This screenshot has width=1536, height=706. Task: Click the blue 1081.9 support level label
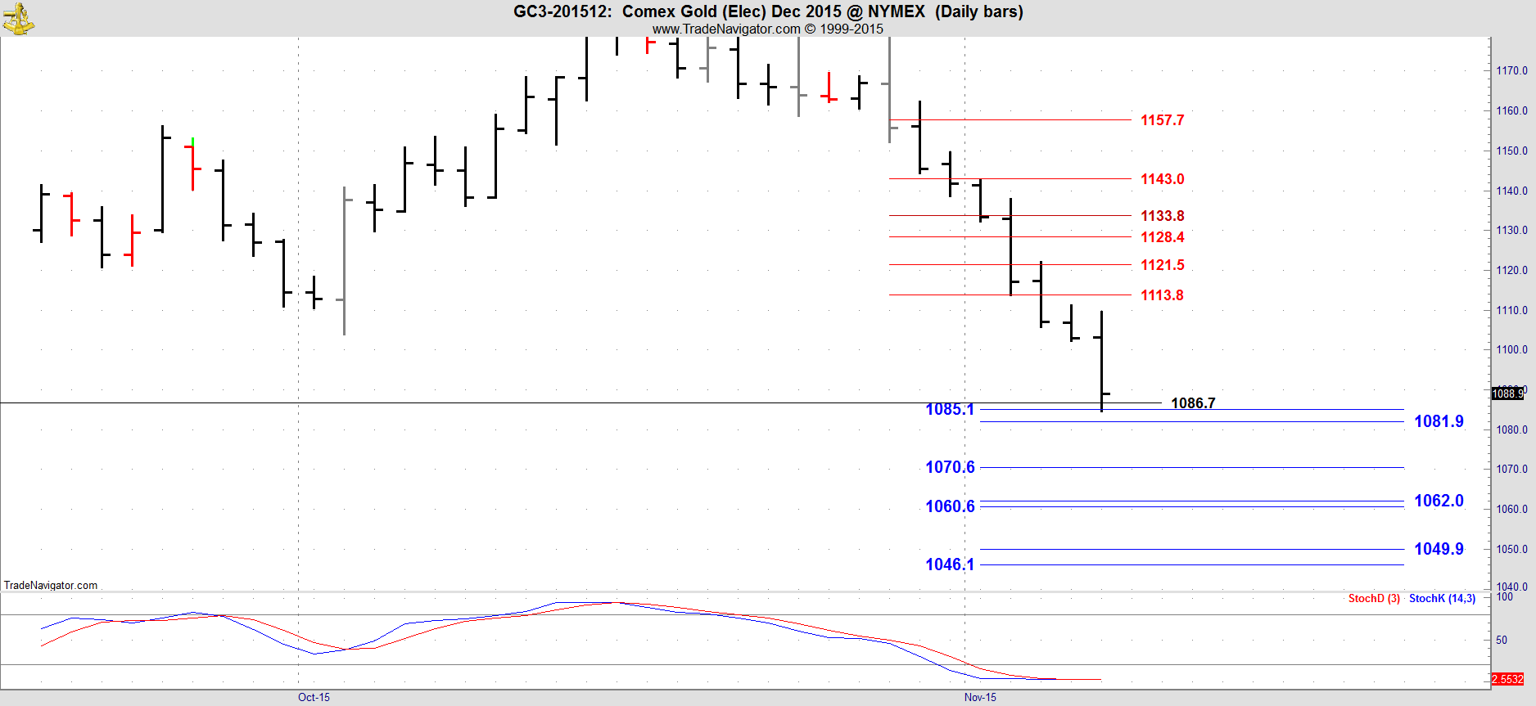click(x=1439, y=421)
